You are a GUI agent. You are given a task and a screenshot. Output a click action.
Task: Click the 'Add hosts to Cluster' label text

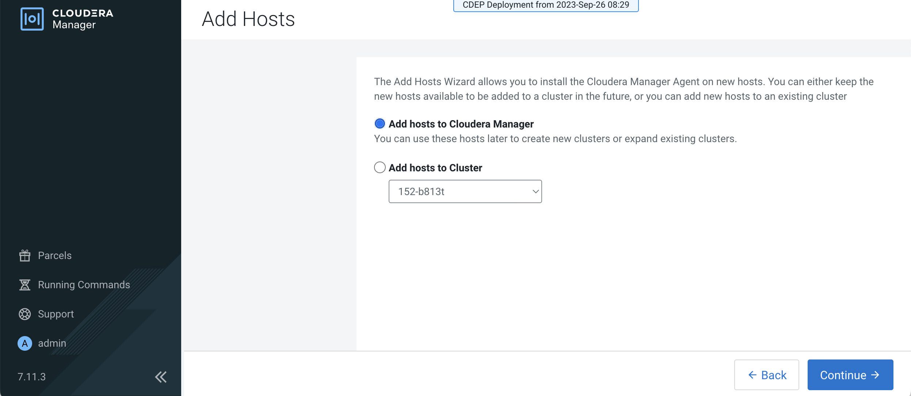pos(435,168)
